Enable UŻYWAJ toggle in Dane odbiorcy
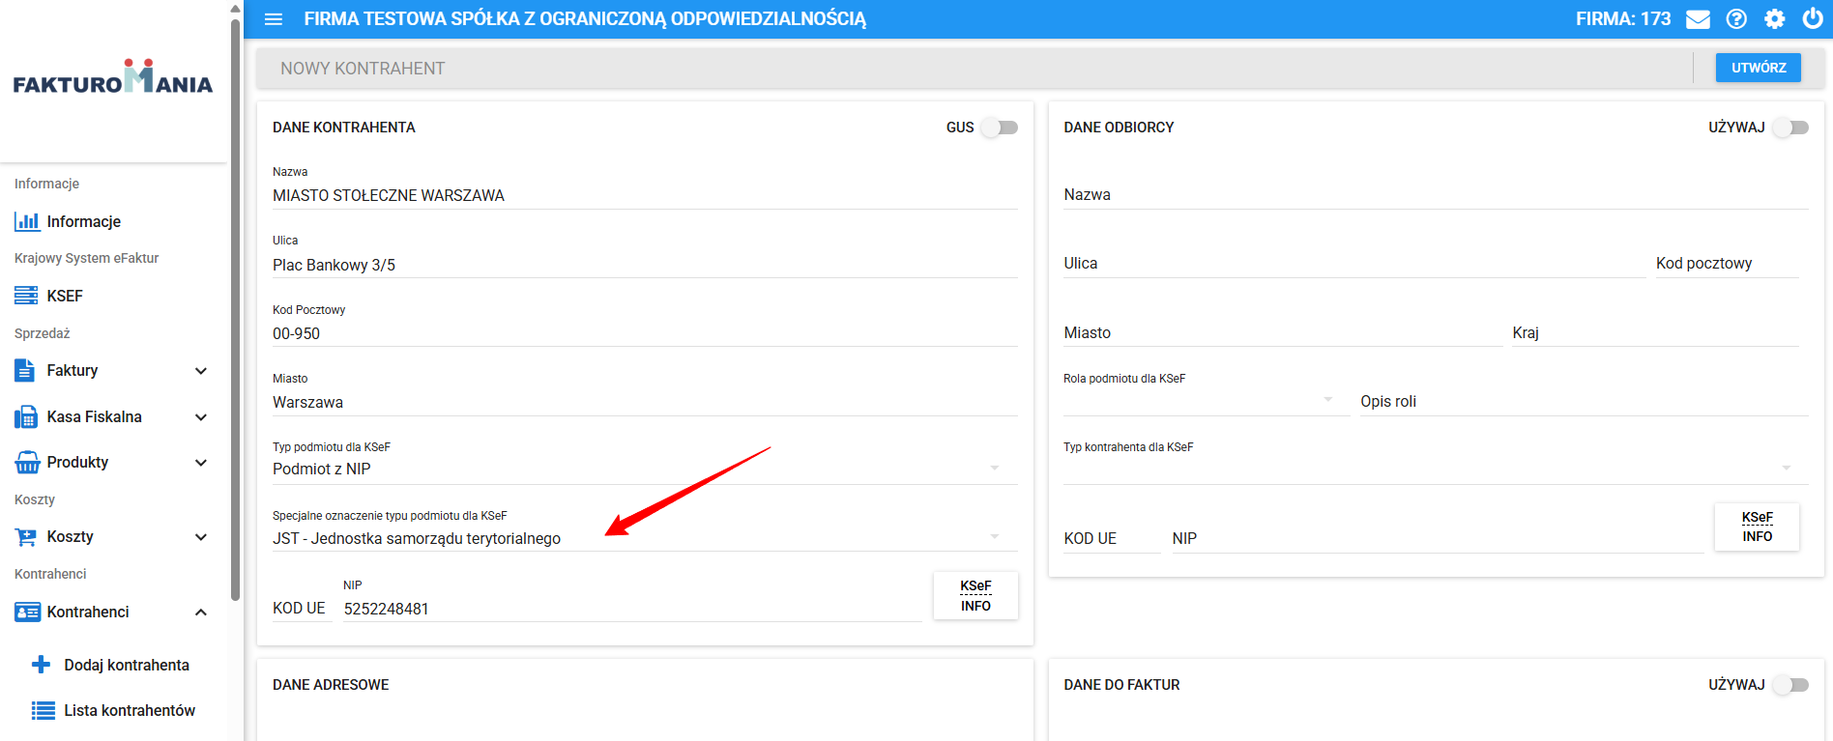 pos(1790,128)
